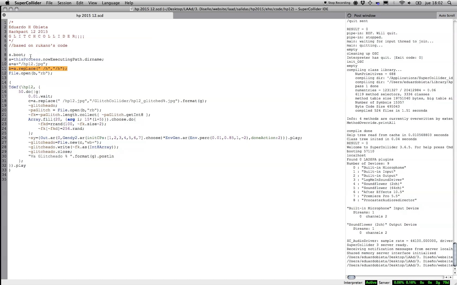Screen dimensions: 457x285
Task: Click 'compile done' text in Post window
Action: pyautogui.click(x=359, y=131)
